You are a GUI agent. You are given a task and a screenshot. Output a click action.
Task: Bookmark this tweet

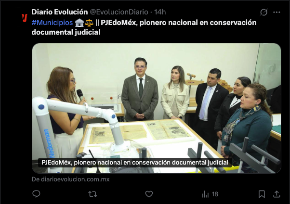pyautogui.click(x=262, y=194)
